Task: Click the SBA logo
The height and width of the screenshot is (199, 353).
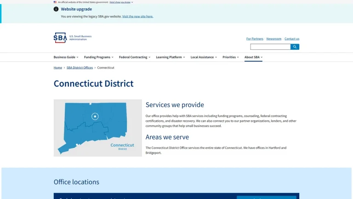Action: click(x=60, y=38)
